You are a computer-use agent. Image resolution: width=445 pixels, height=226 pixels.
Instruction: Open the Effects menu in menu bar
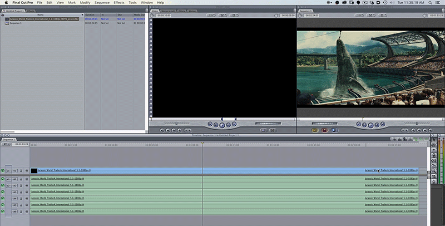119,3
